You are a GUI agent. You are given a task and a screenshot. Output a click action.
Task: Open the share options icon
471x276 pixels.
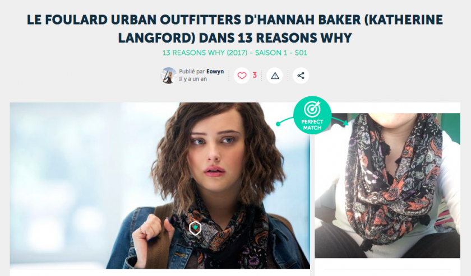tap(301, 76)
